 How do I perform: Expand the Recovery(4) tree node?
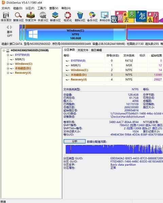[8, 73]
